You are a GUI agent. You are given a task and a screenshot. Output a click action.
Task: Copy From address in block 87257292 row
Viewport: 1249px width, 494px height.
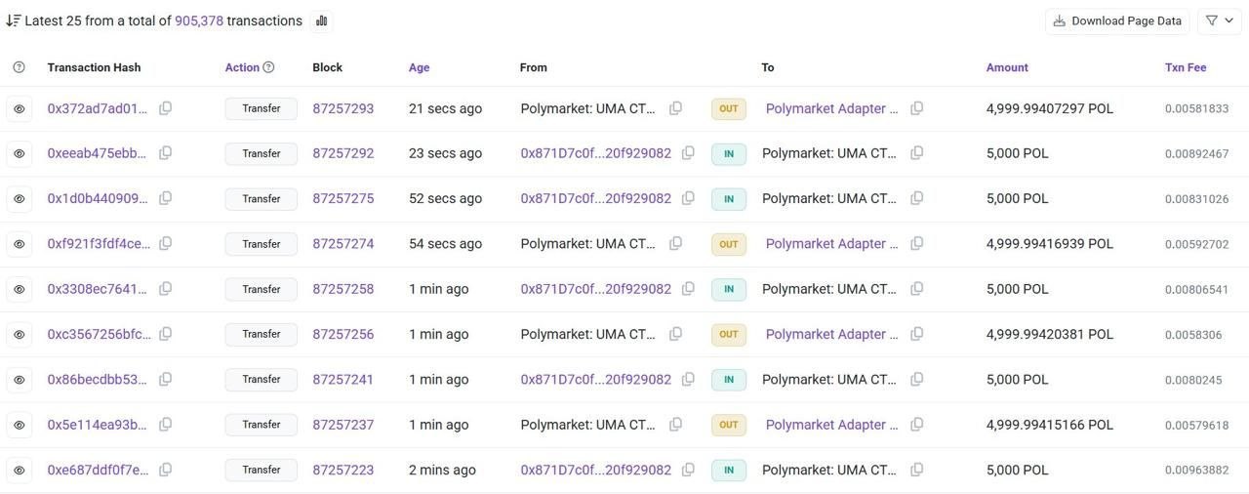[688, 153]
